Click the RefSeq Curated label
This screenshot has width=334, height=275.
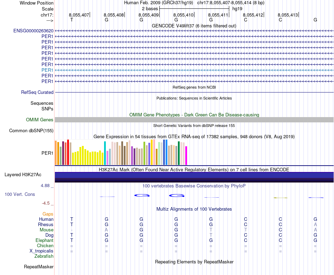[37, 92]
